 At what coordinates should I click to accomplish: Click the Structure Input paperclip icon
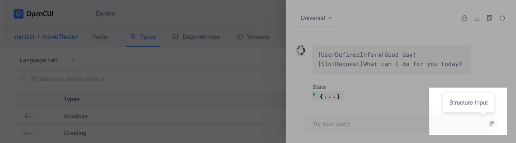point(491,123)
